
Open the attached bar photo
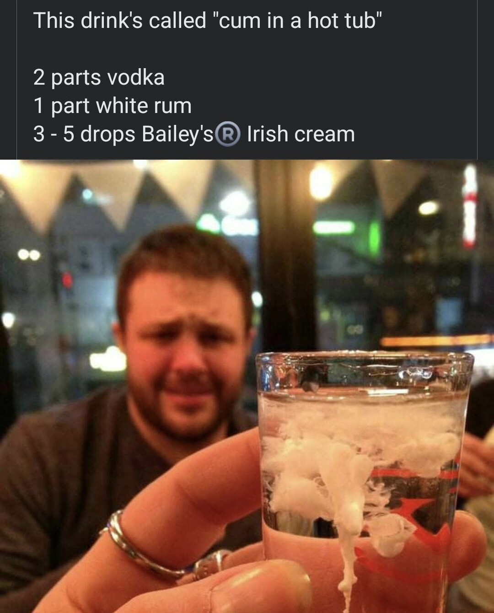[x=247, y=386]
